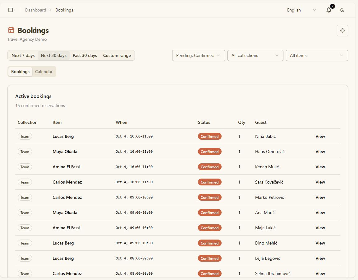Switch to the Calendar tab
Image resolution: width=358 pixels, height=280 pixels.
click(44, 72)
